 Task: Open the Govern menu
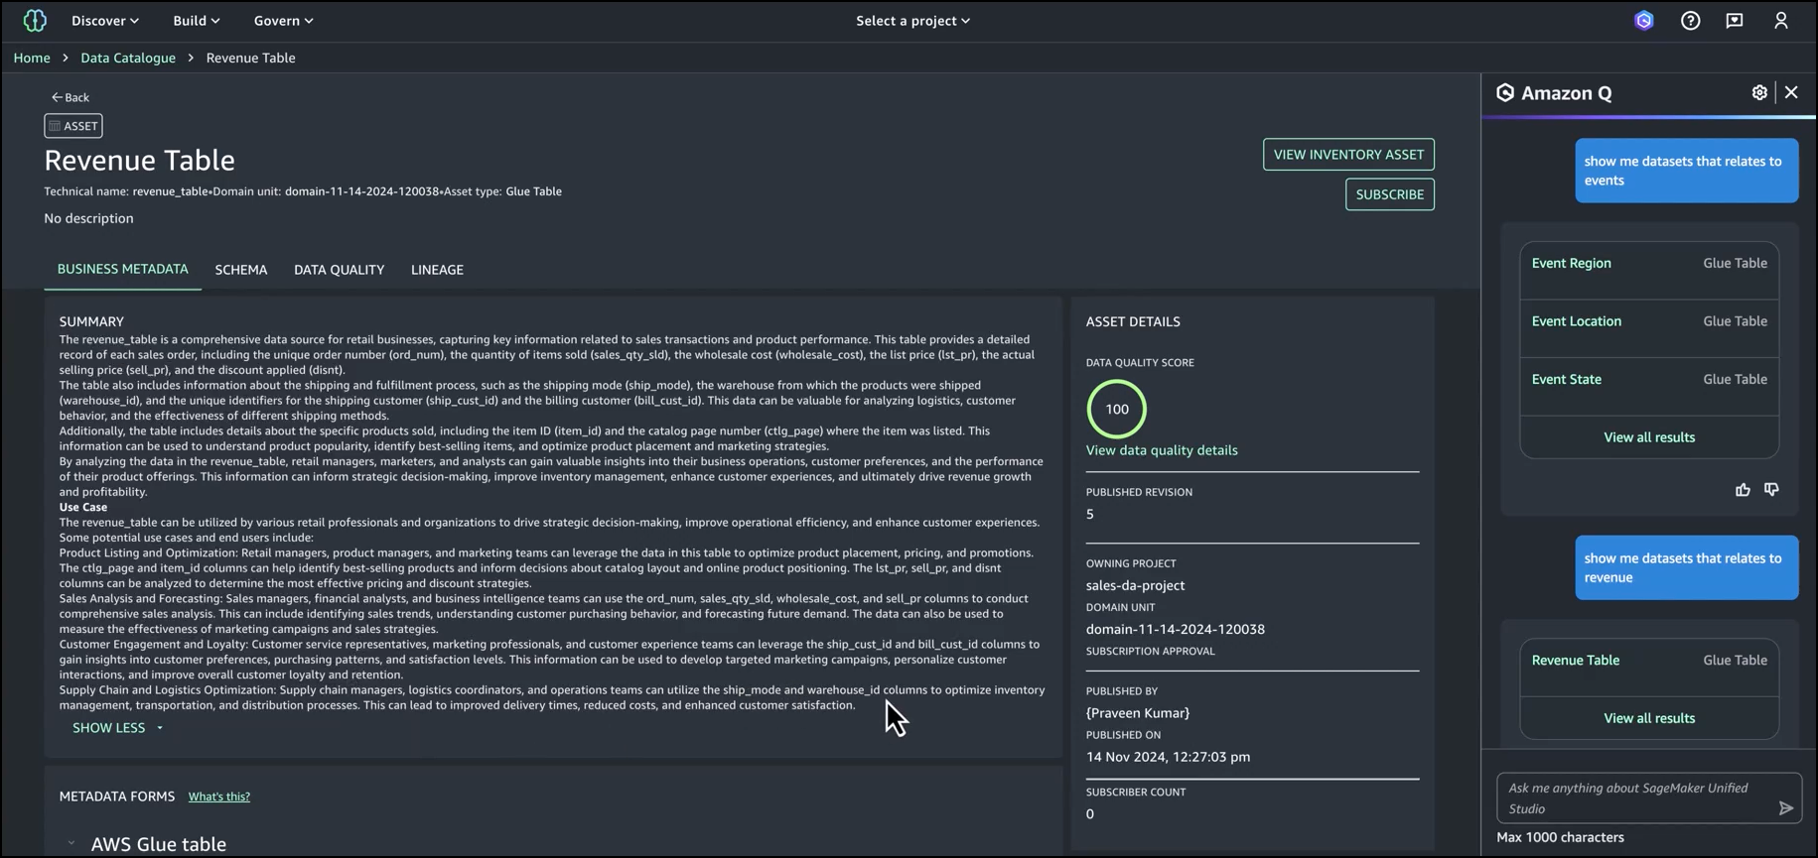point(284,21)
